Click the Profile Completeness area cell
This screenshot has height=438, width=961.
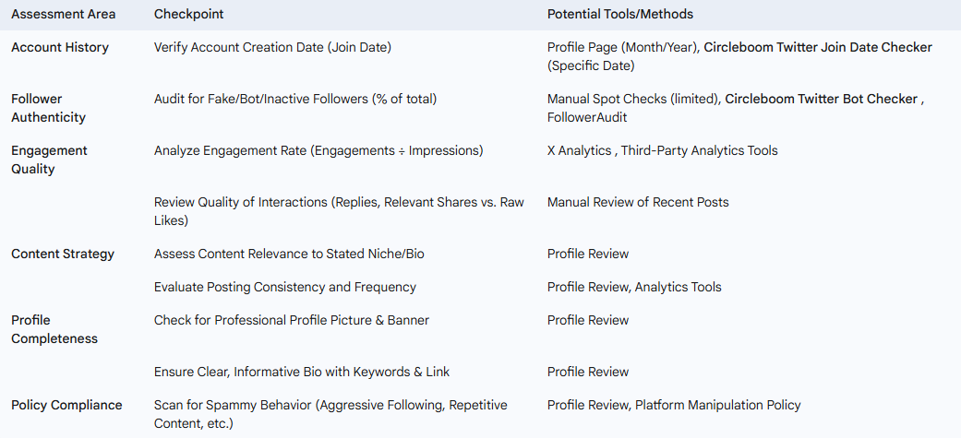click(54, 329)
